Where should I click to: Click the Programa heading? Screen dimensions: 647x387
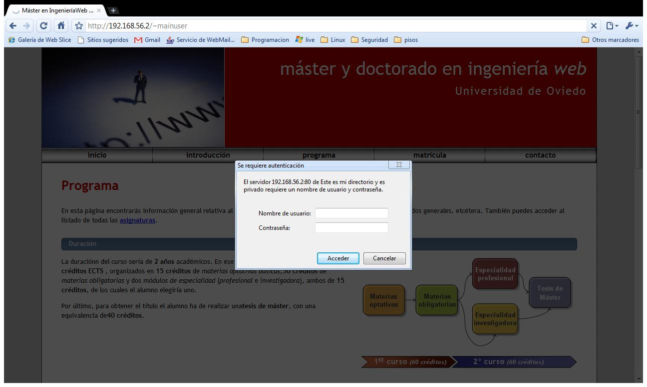tap(90, 186)
